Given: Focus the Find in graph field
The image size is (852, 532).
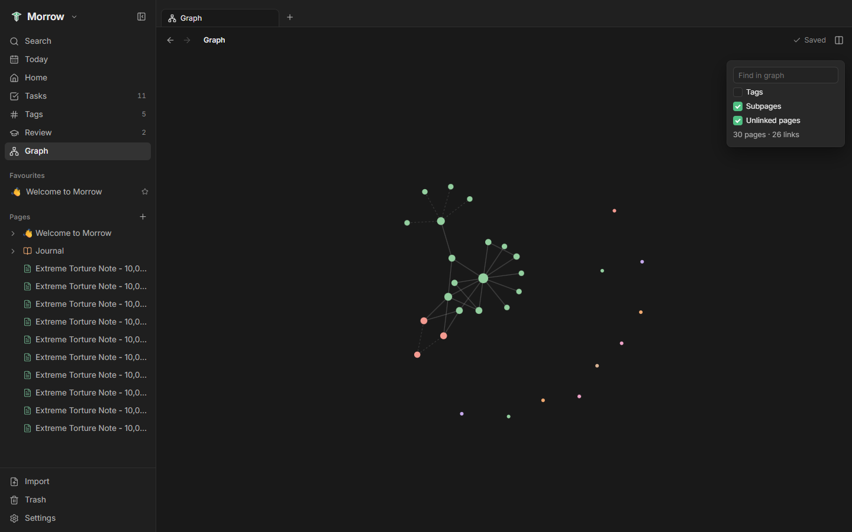Looking at the screenshot, I should pos(786,75).
